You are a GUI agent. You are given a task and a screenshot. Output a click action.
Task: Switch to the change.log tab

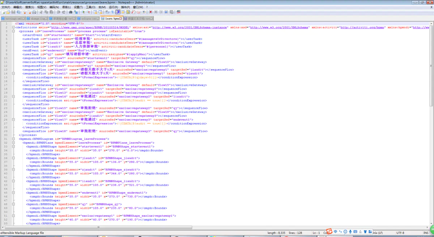37,18
